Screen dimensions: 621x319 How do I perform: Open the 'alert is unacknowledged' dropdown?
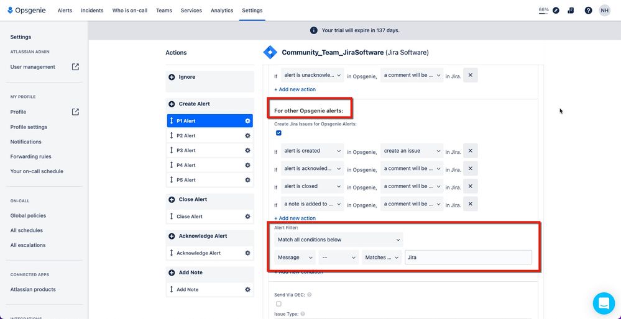click(313, 75)
